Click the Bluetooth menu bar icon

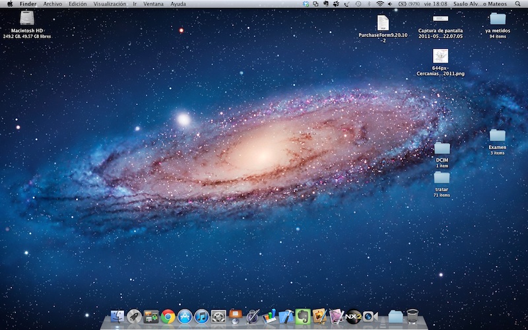[369, 4]
